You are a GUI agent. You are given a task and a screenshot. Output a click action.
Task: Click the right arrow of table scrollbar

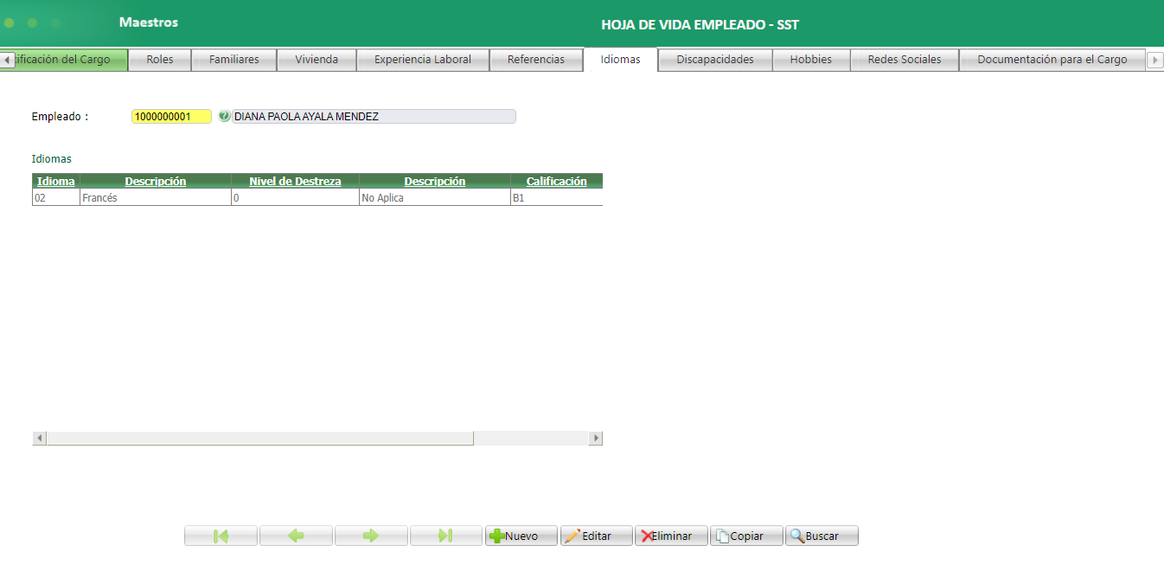[595, 439]
